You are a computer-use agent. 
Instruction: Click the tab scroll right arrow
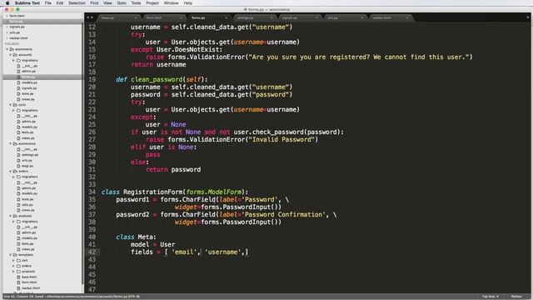click(x=92, y=17)
